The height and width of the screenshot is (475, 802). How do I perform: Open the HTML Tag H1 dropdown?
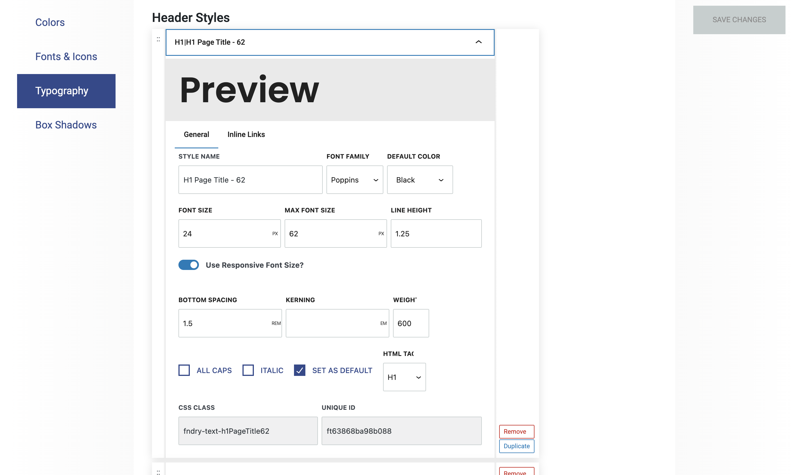404,377
